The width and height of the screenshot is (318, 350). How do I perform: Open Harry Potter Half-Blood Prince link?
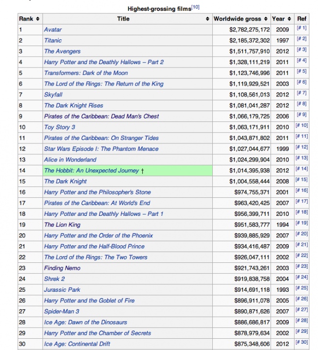(x=94, y=246)
